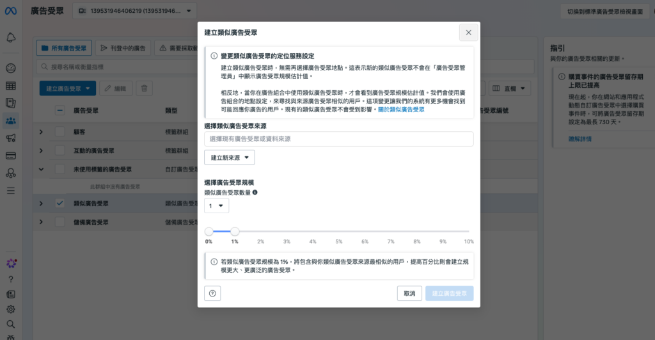This screenshot has width=655, height=340.
Task: Collapse the 未使用標籤的廣告受眾 row
Action: click(41, 170)
